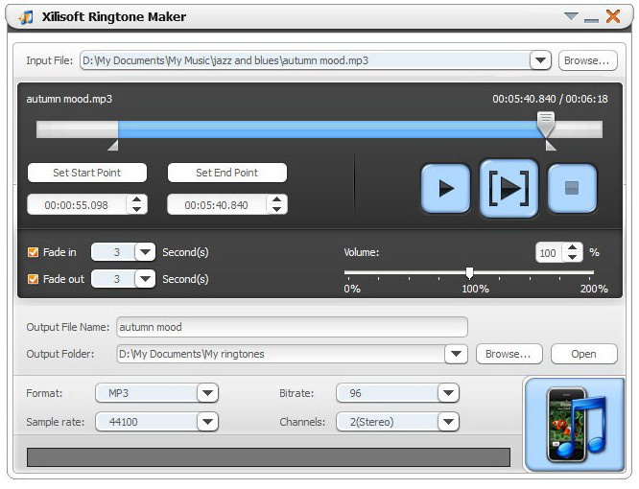
Task: Open the Input File path dropdown
Action: [x=540, y=60]
